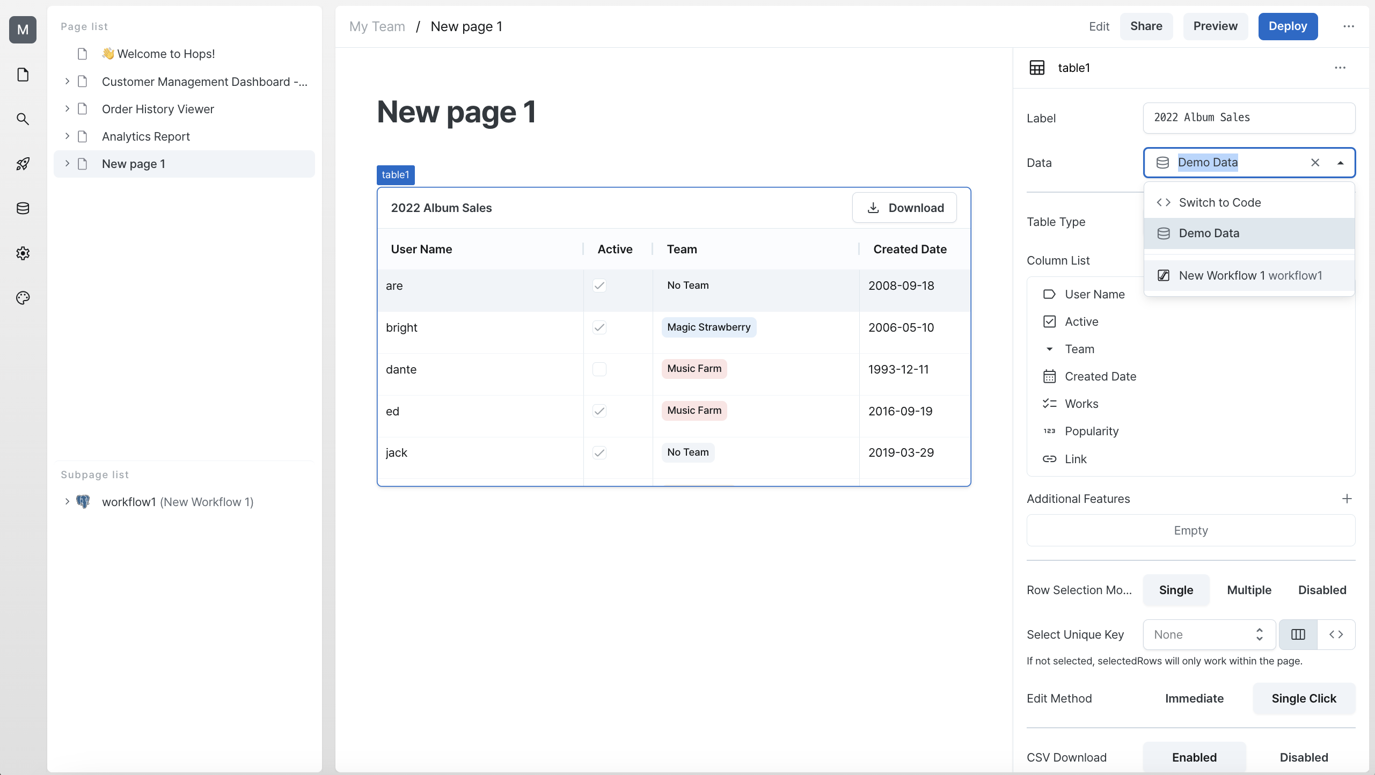Click the Preview button

1215,26
